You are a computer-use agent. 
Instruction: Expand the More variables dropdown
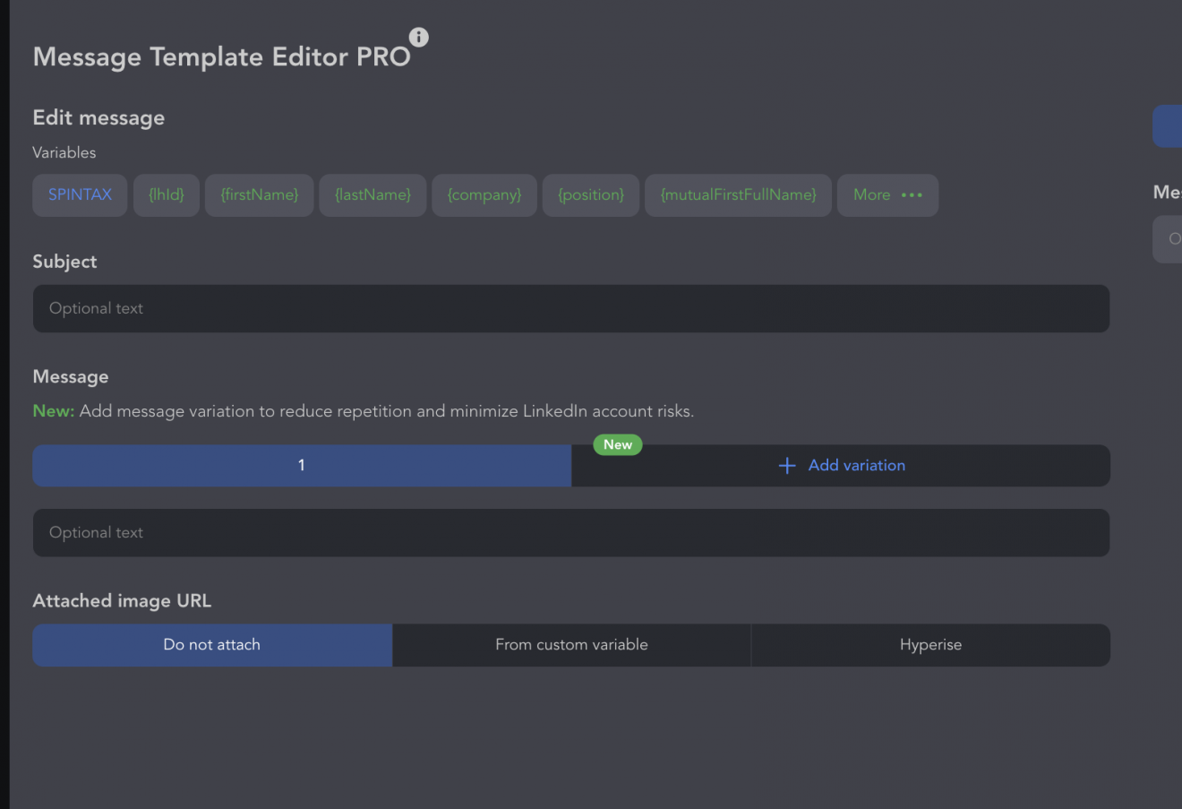point(887,195)
